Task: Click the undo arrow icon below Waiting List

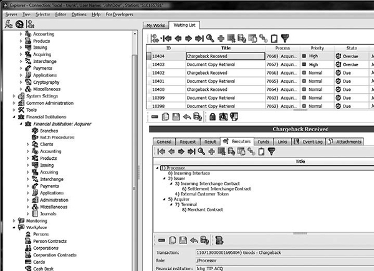Action: 188,116
